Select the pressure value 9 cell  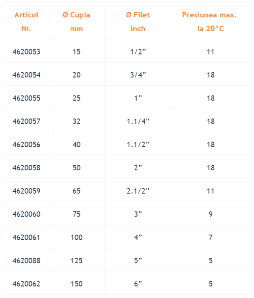(210, 214)
